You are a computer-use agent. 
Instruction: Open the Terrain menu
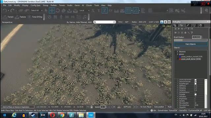[x=62, y=5]
